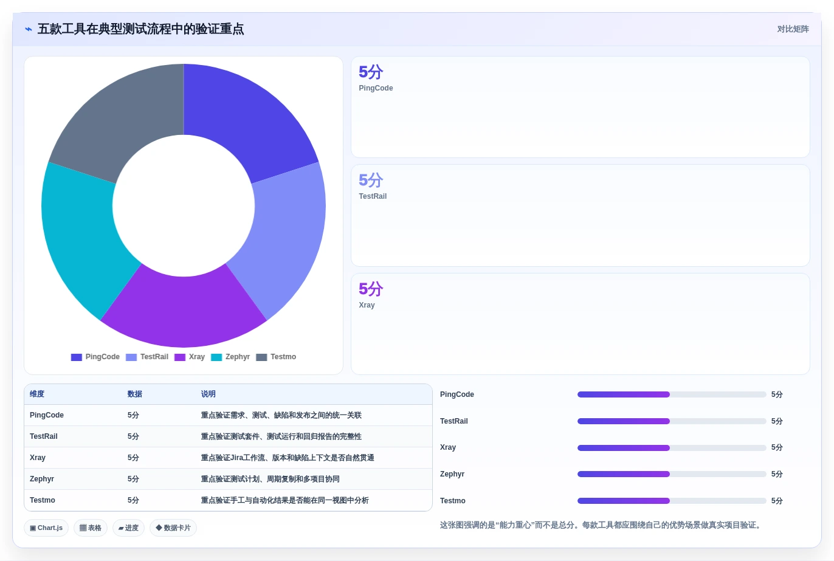Click the 数据 column header
The image size is (834, 561).
(135, 394)
